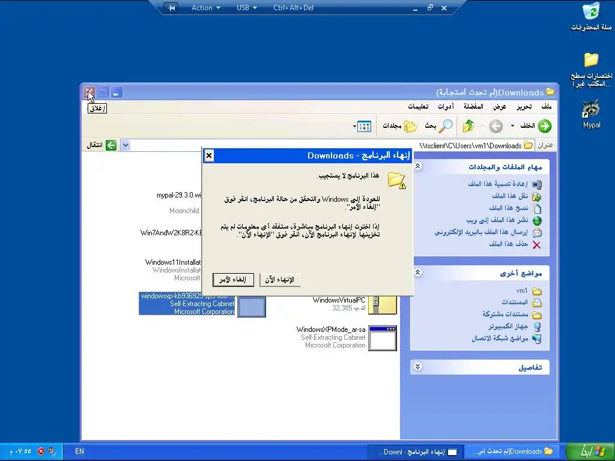
Task: Click the red shield security tray icon
Action: (41, 451)
